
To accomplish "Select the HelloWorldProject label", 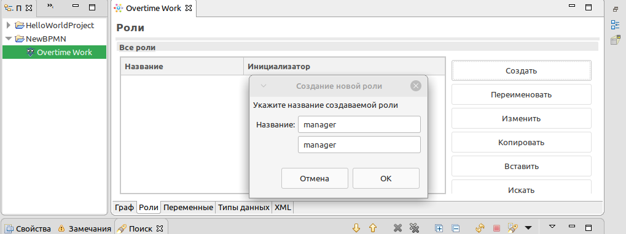I will point(60,26).
